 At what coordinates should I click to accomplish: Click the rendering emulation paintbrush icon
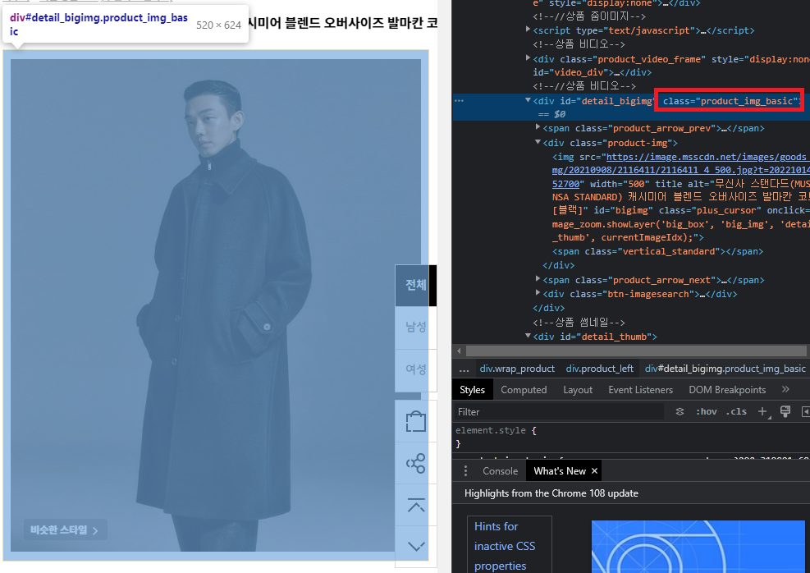(x=785, y=412)
